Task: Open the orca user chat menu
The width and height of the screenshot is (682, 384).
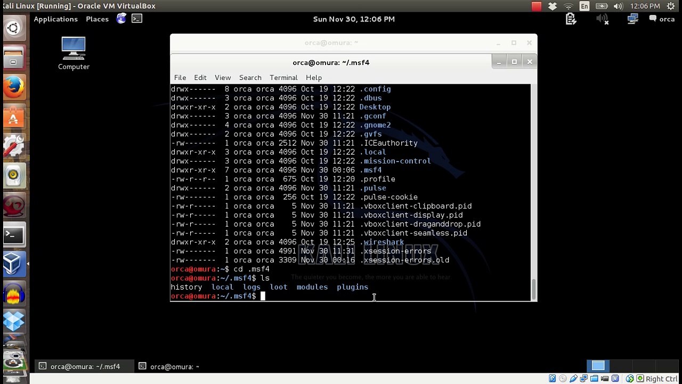Action: tap(661, 19)
